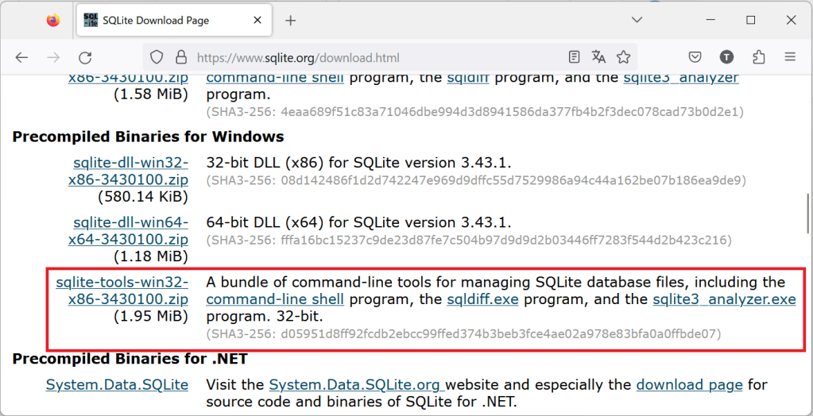Screen dimensions: 813x416
Task: Click the URL address bar field
Action: [358, 57]
